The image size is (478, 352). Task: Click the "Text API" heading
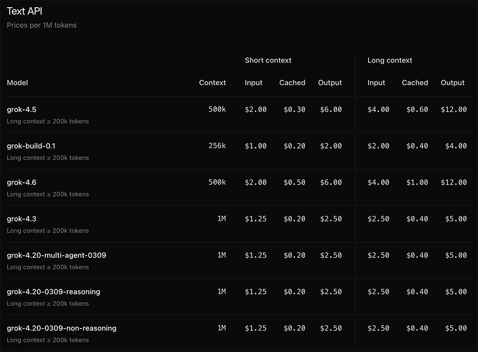coord(24,11)
